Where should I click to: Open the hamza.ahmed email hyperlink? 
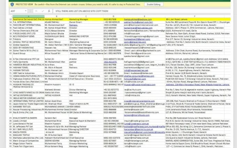[138, 20]
